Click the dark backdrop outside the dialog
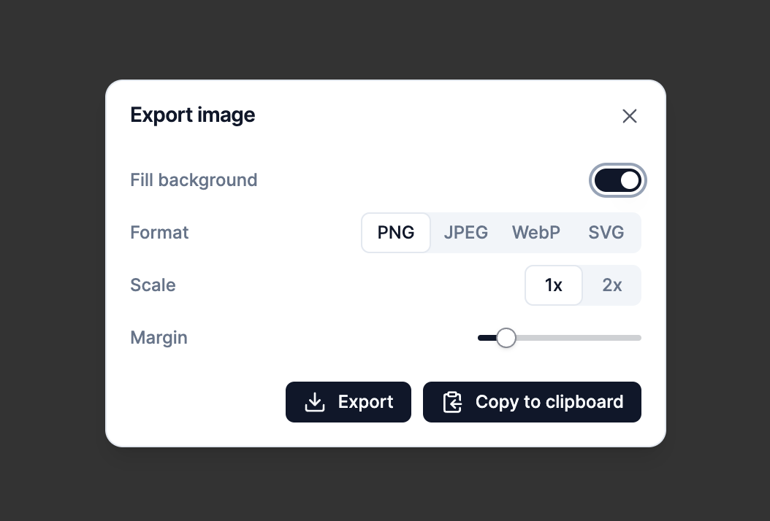 click(51, 255)
